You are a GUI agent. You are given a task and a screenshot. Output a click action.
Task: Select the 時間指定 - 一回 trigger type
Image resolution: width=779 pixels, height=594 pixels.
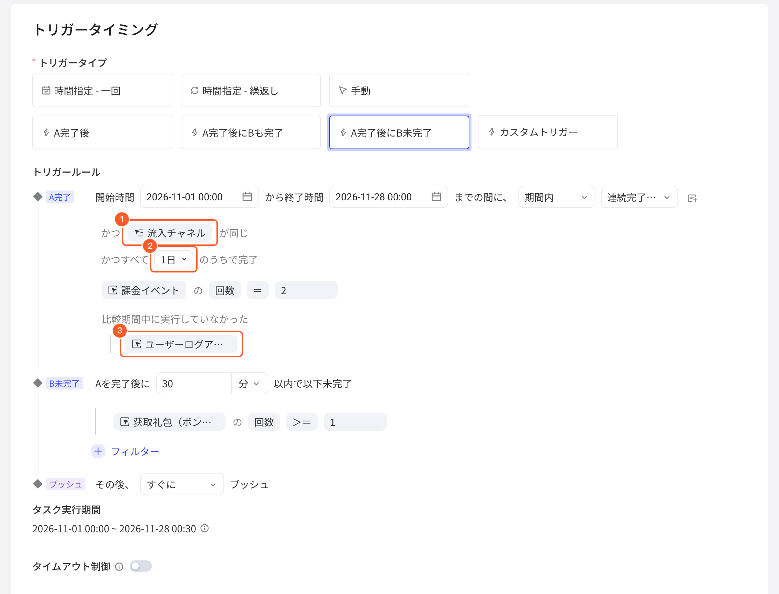102,90
